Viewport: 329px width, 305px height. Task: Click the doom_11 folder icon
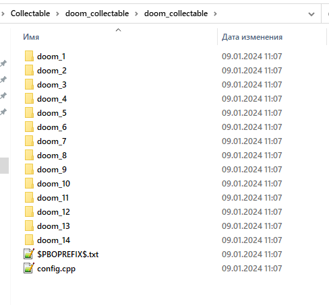click(29, 197)
